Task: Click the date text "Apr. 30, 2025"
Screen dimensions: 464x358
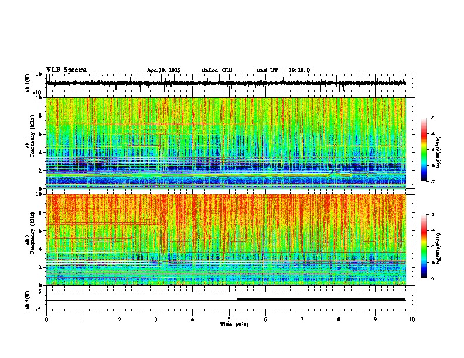Action: [x=163, y=70]
